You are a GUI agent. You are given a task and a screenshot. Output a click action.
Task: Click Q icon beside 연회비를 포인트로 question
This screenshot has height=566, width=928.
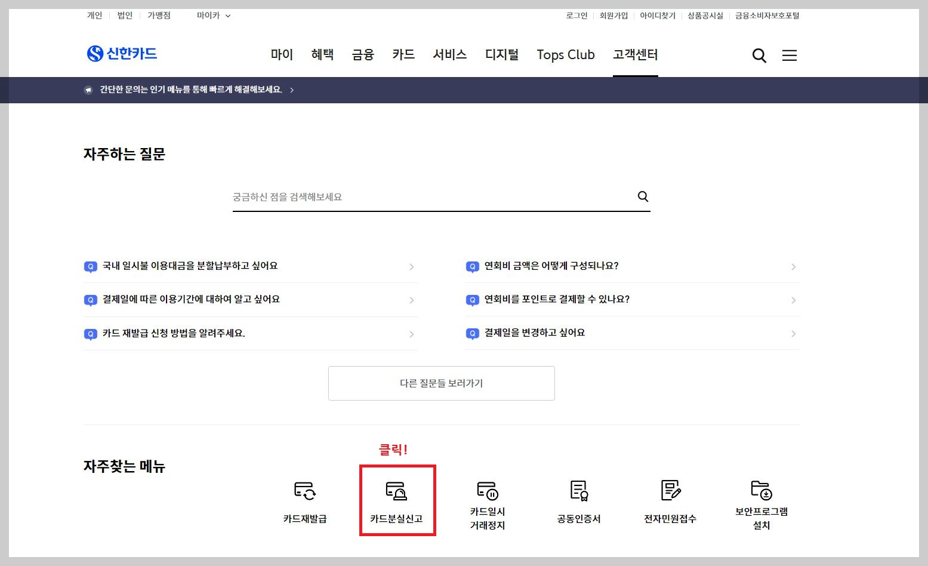tap(472, 300)
